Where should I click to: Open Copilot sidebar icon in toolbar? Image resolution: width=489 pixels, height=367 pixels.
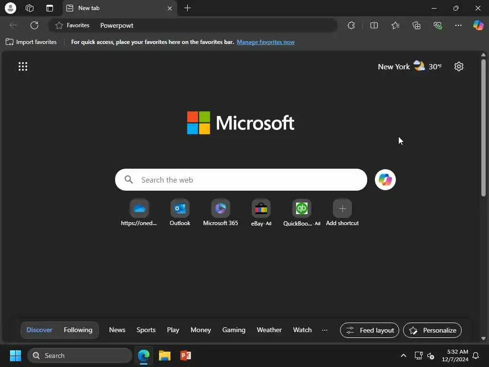coord(478,25)
